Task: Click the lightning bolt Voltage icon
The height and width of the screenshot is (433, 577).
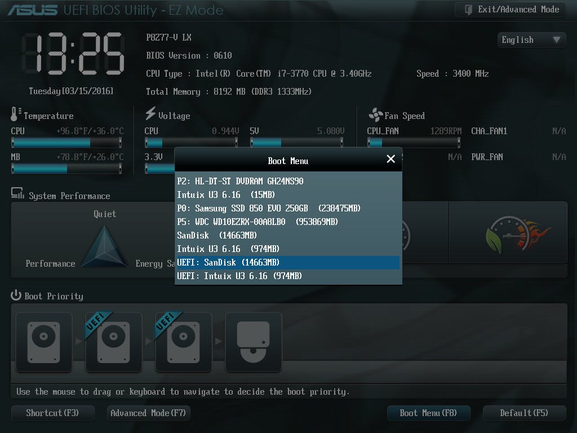Action: (150, 113)
